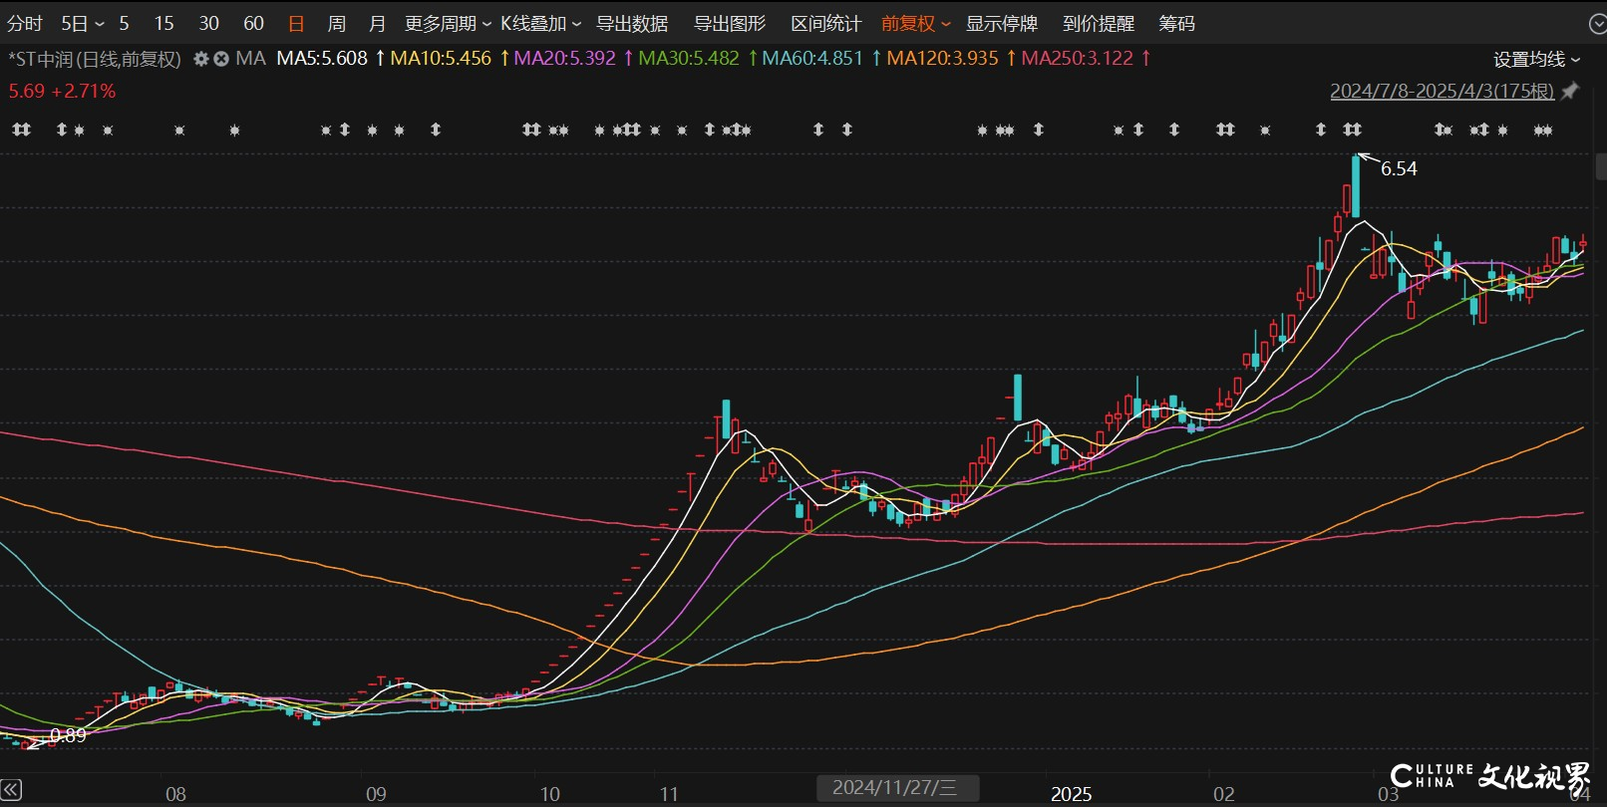The height and width of the screenshot is (807, 1607).
Task: Click the 2025 year axis label
Action: pyautogui.click(x=1071, y=794)
